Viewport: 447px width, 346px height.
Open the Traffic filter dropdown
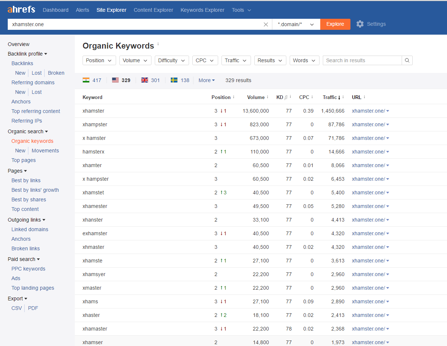coord(236,60)
